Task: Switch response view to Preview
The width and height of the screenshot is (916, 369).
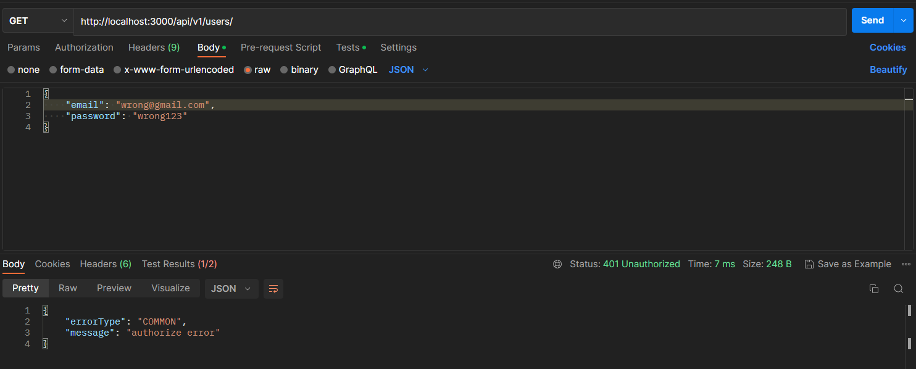Action: coord(114,288)
